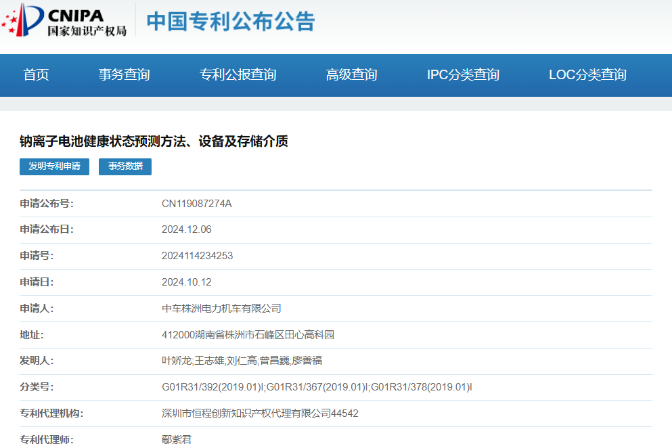Click application number 2024114234253

click(x=197, y=256)
